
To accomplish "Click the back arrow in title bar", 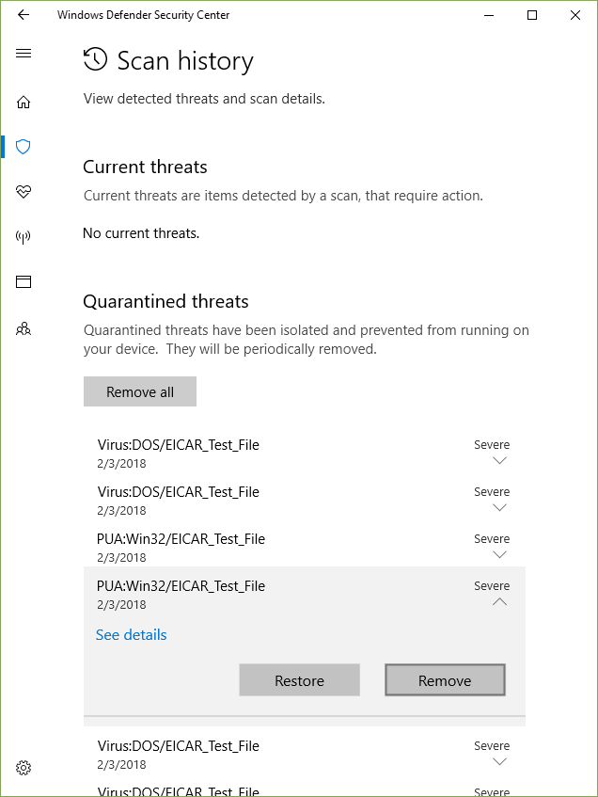I will pyautogui.click(x=24, y=15).
